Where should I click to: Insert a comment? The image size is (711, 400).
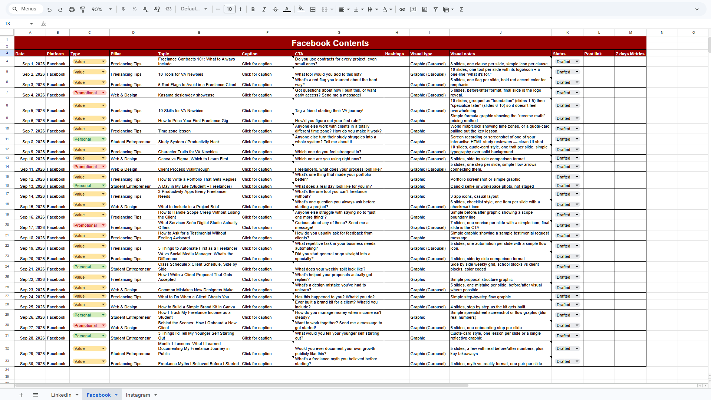[413, 9]
